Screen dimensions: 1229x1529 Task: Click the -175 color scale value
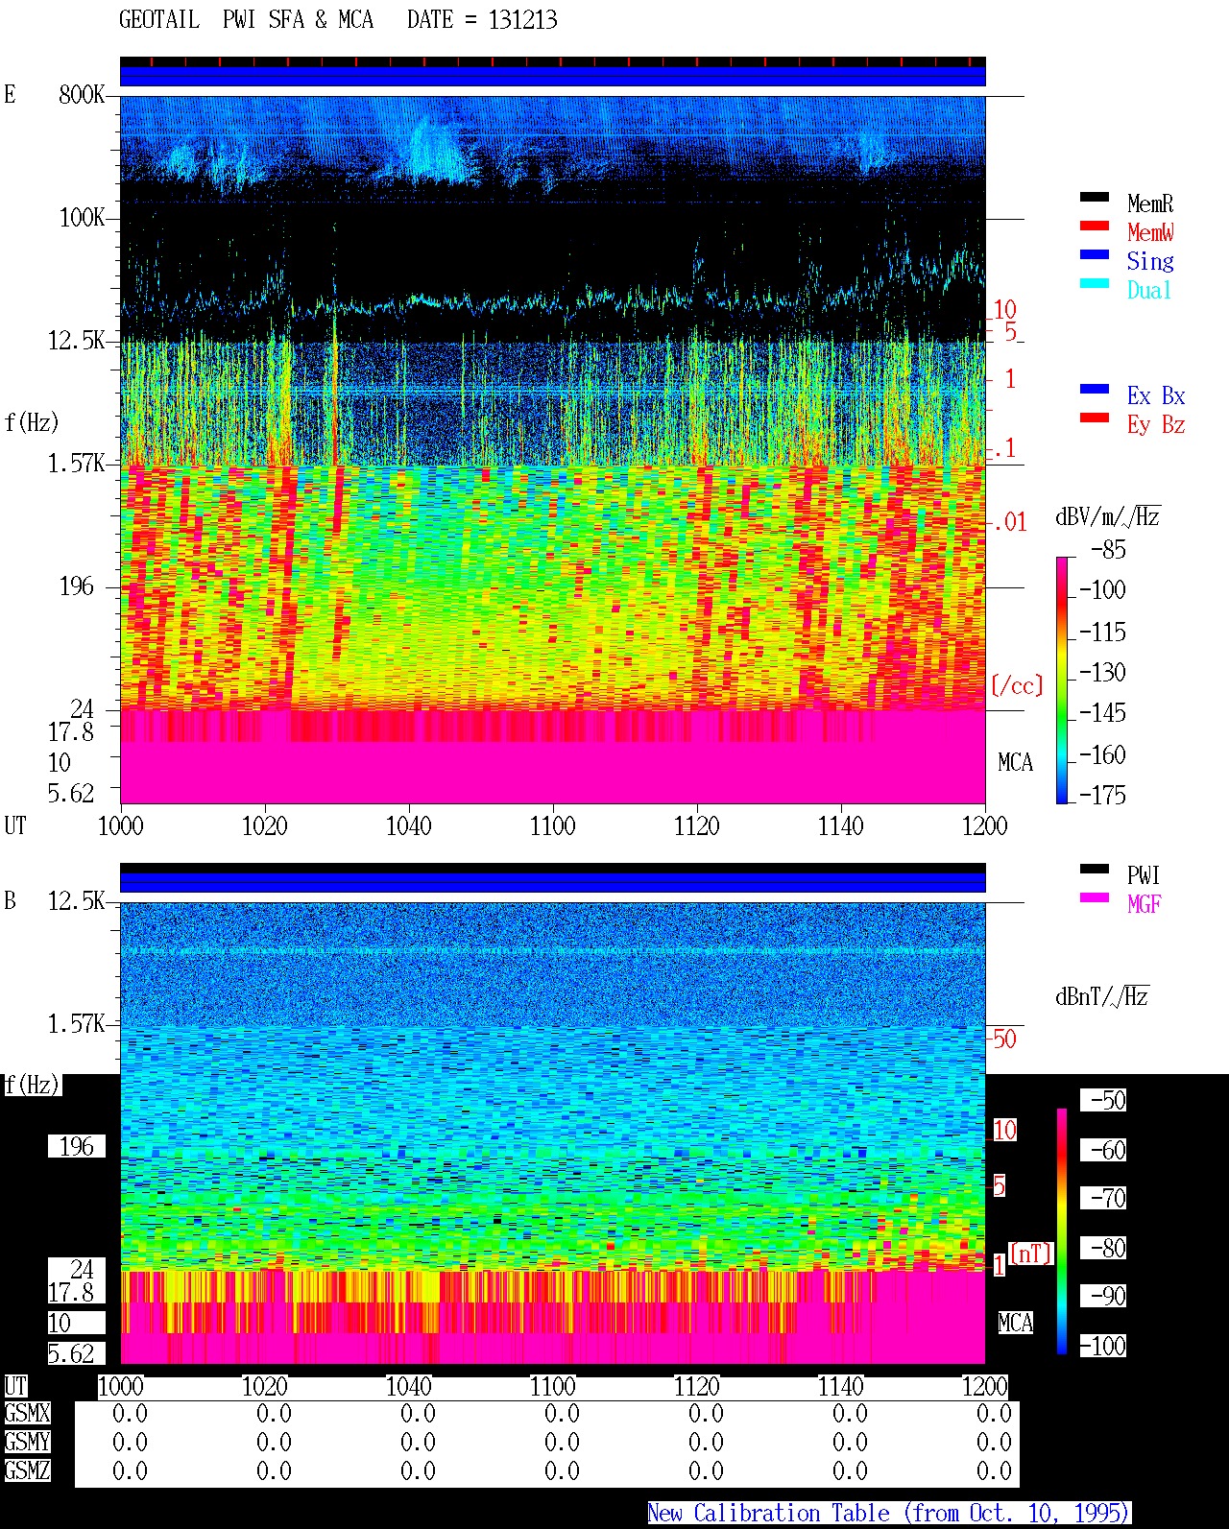pyautogui.click(x=1102, y=796)
